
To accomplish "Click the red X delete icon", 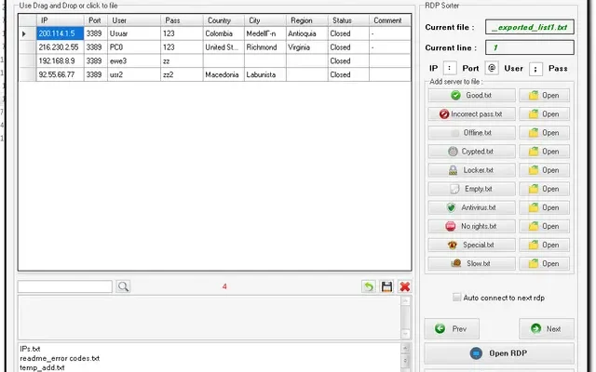I will click(404, 286).
